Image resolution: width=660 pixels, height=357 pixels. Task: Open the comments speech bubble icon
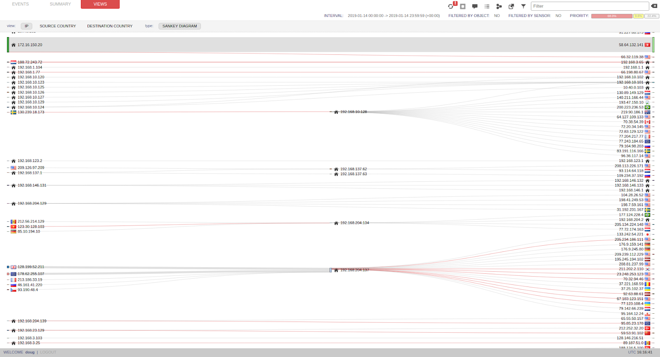pos(475,6)
